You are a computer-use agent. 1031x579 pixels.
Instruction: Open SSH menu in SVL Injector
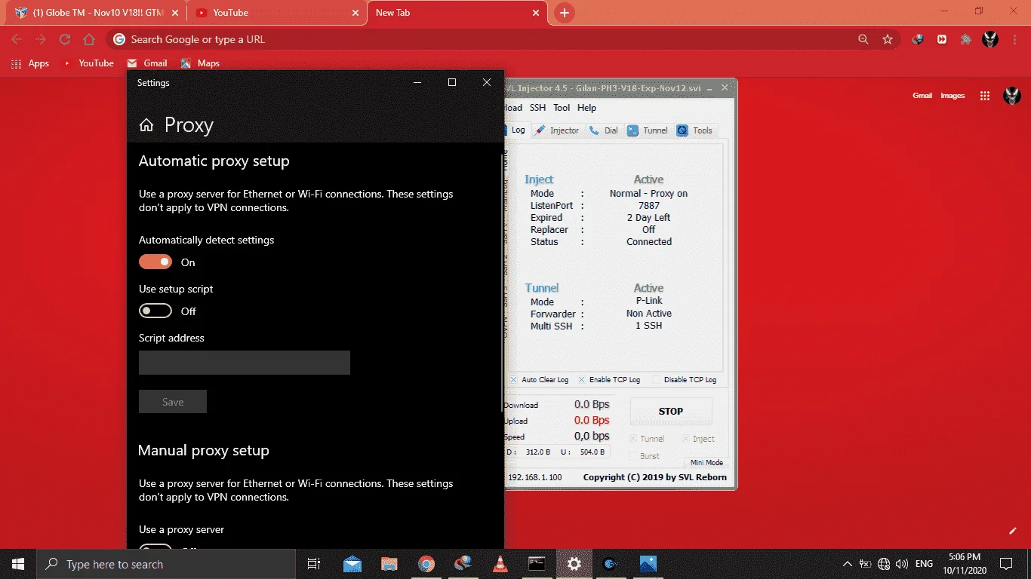click(x=537, y=108)
